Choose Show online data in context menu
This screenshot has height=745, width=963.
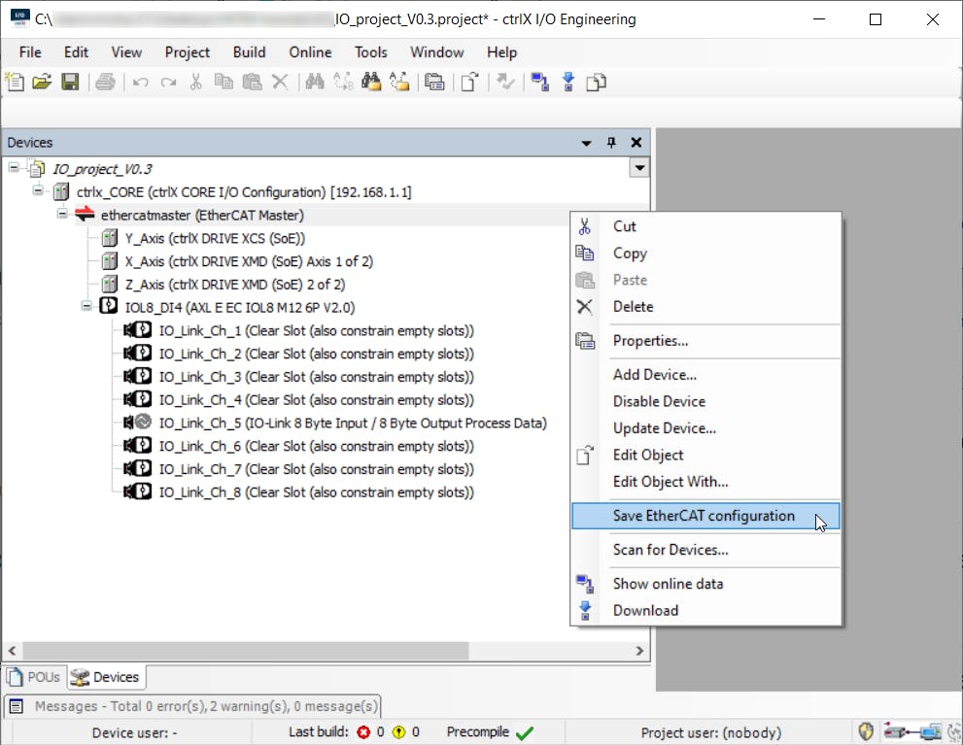coord(705,584)
